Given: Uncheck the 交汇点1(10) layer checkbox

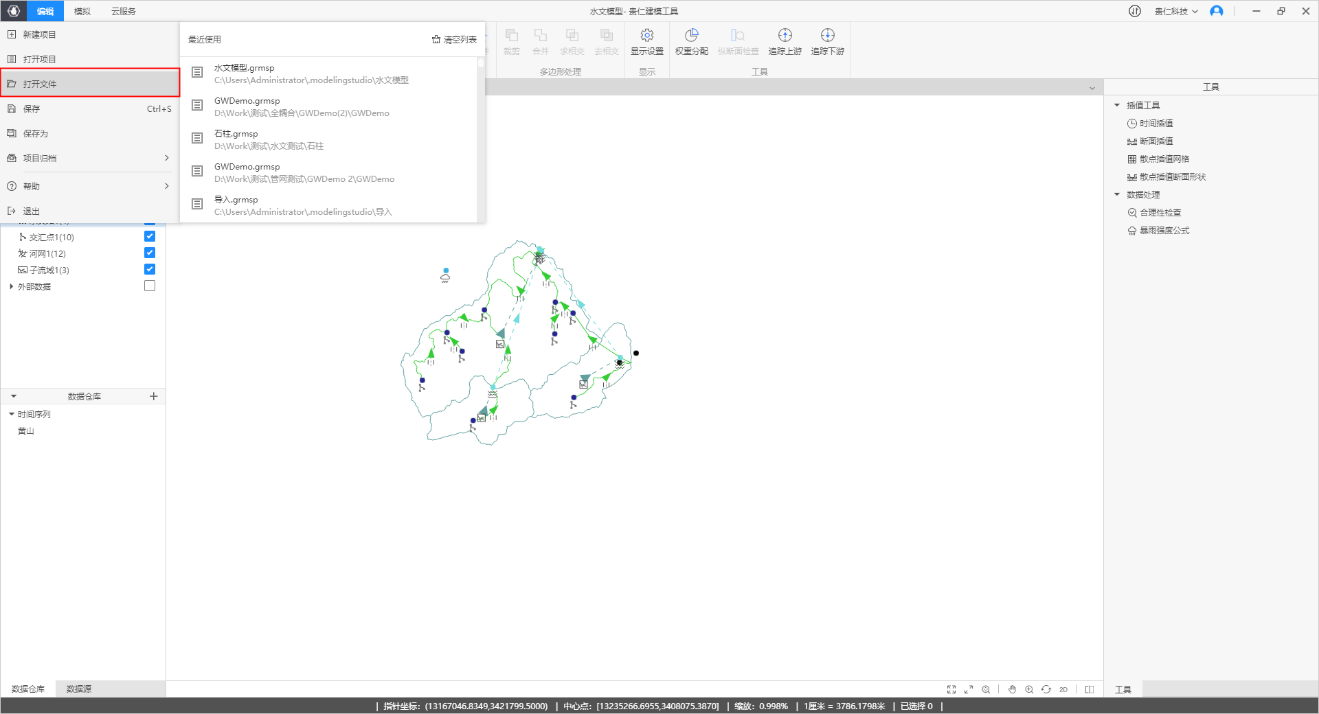Looking at the screenshot, I should pyautogui.click(x=150, y=236).
